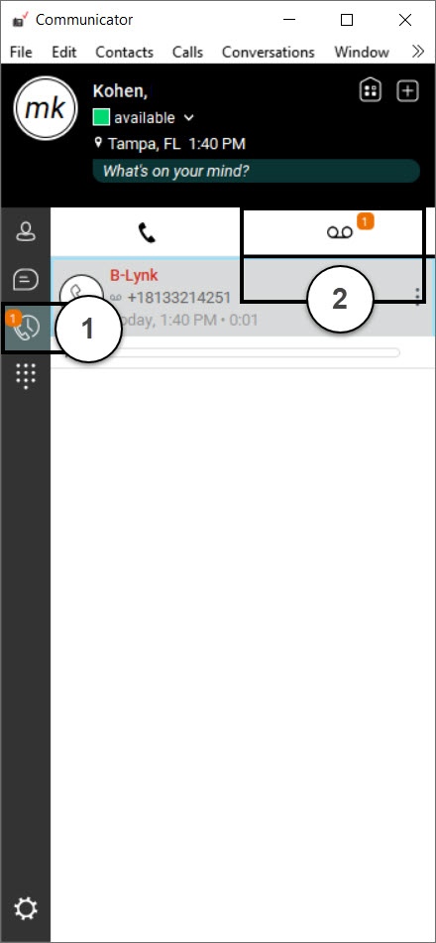Open the Contacts sidebar icon
The height and width of the screenshot is (943, 436).
[x=25, y=231]
